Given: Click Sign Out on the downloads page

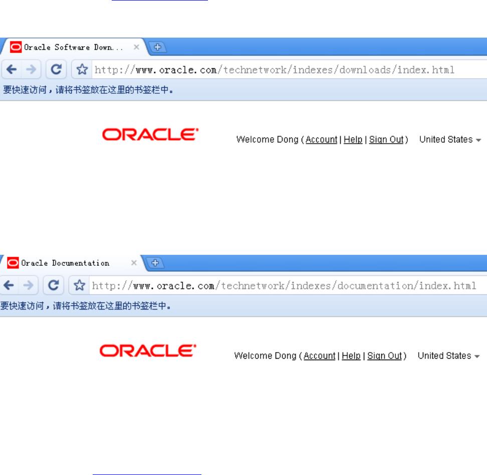Looking at the screenshot, I should [x=386, y=139].
